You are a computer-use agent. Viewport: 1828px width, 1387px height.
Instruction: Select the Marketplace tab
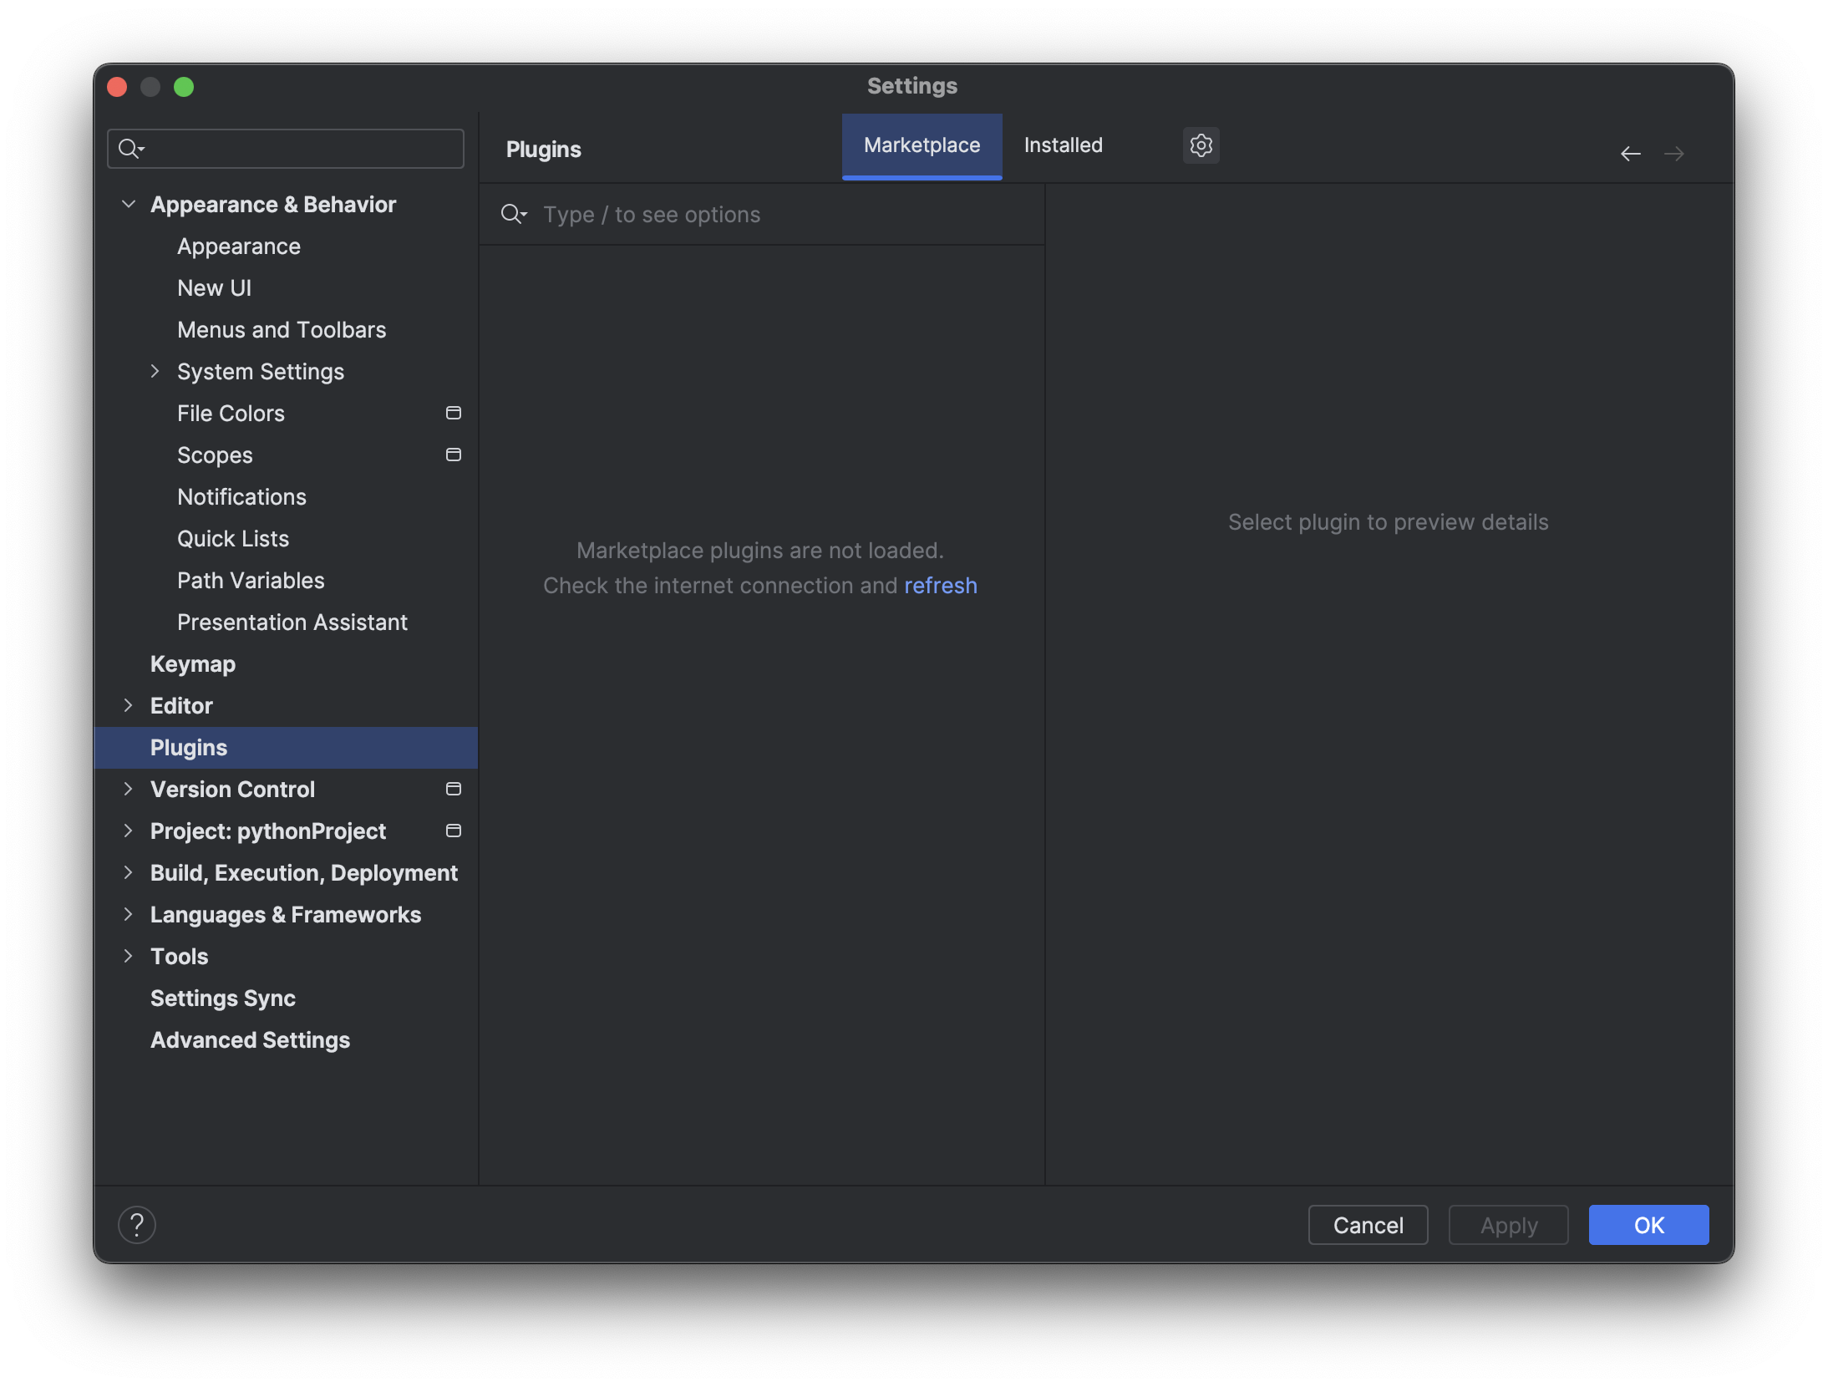point(922,145)
